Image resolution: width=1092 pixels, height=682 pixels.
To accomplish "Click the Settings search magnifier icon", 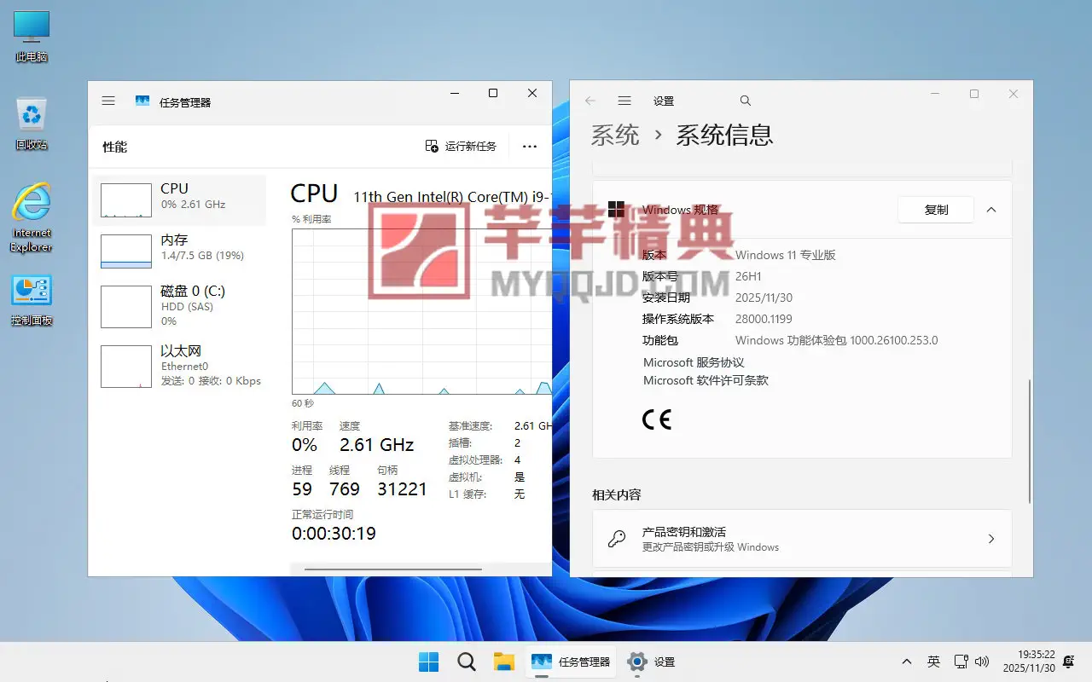I will click(746, 101).
